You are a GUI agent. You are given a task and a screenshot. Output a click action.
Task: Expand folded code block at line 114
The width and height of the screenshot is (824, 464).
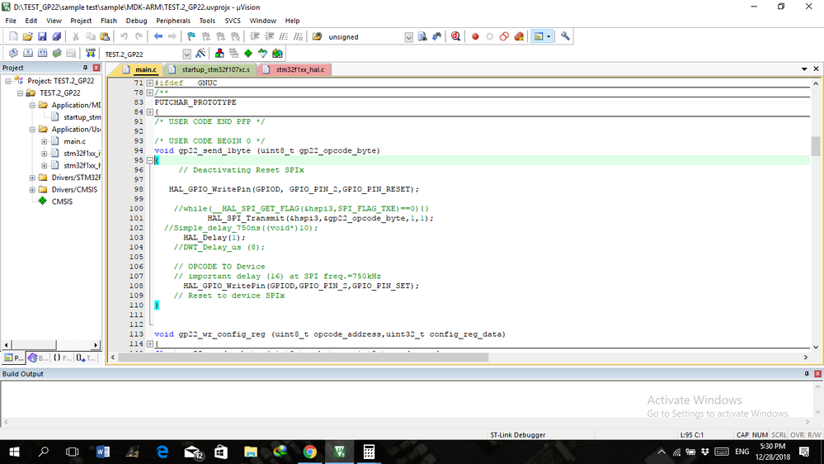pyautogui.click(x=150, y=344)
